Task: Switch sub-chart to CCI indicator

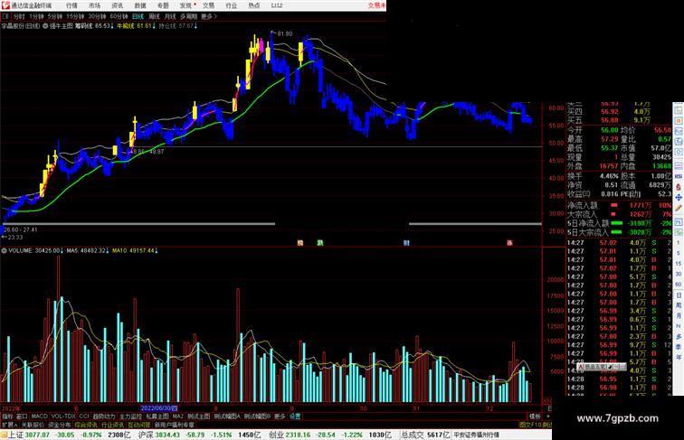Action: 84,417
